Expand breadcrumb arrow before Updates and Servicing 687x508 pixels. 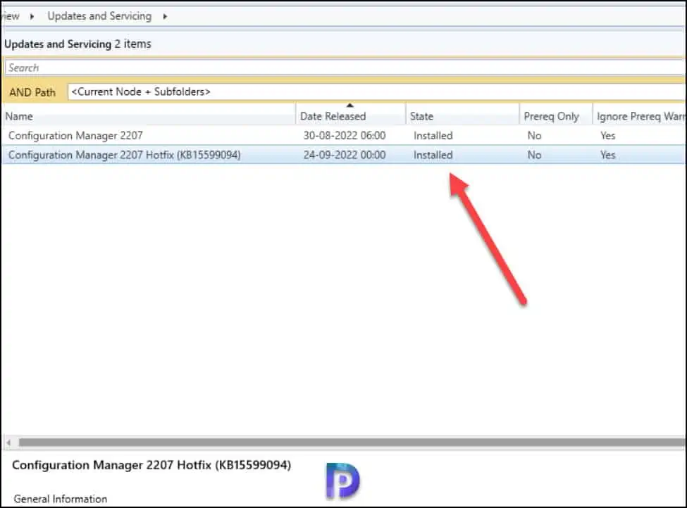pos(32,17)
